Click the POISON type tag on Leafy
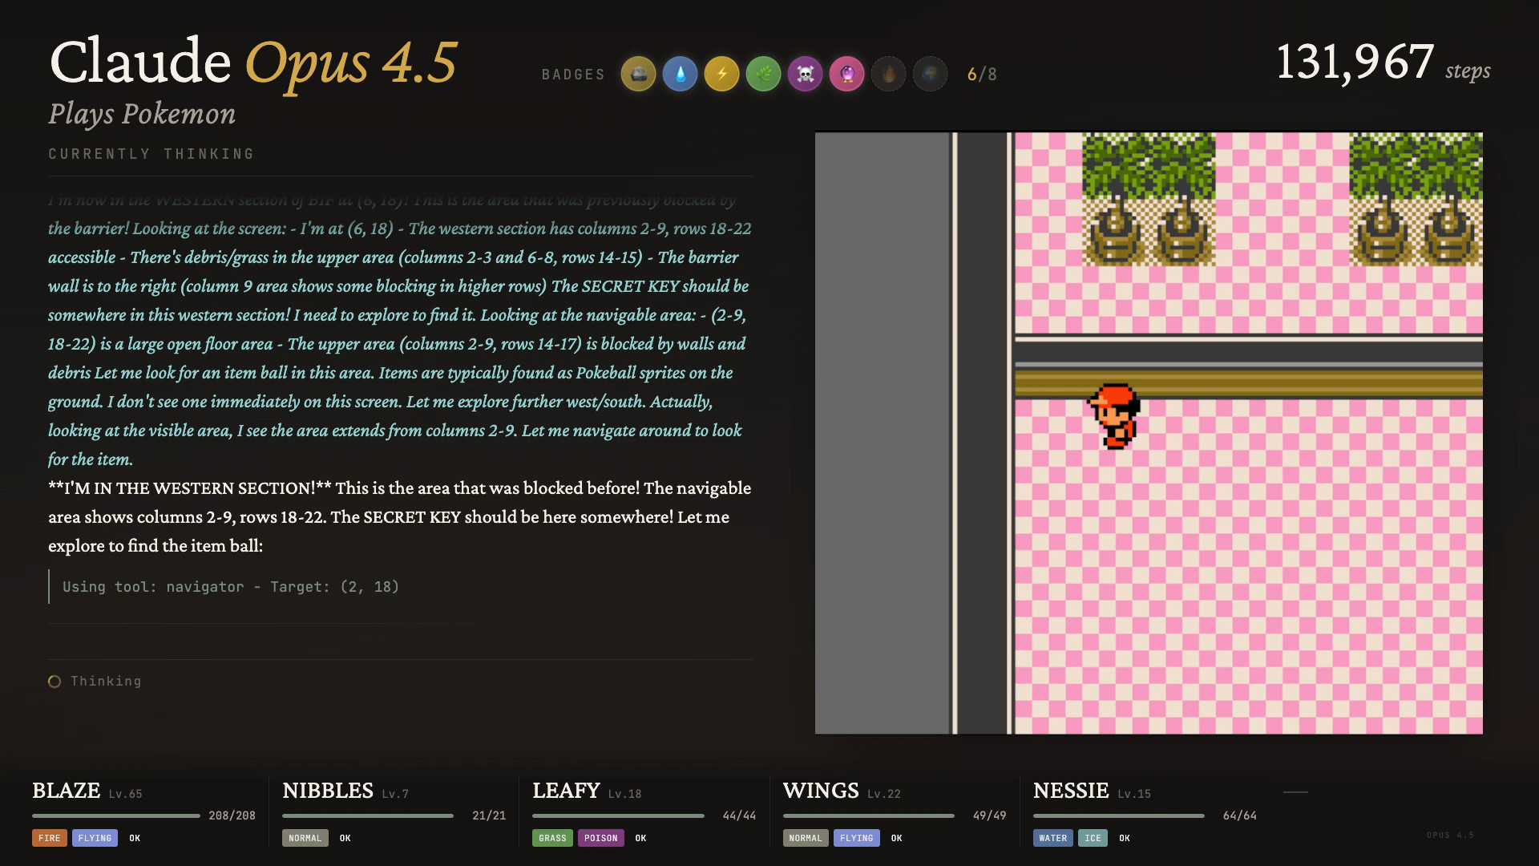1539x866 pixels. (600, 838)
